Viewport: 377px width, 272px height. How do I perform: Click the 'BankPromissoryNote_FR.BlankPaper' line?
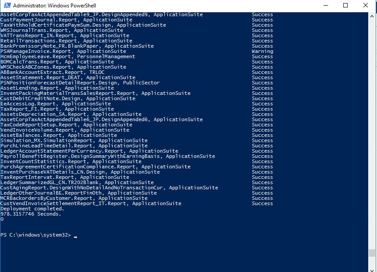[x=77, y=46]
